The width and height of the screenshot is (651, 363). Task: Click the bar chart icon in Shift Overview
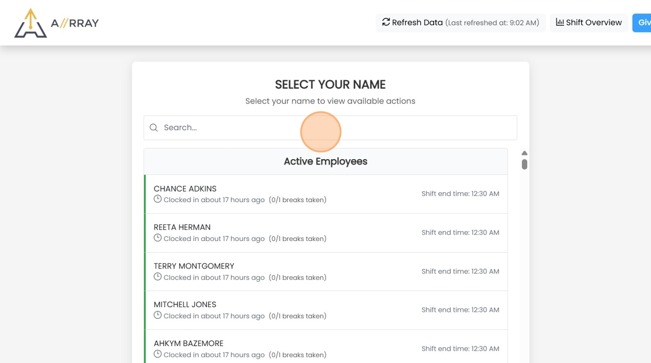point(560,22)
